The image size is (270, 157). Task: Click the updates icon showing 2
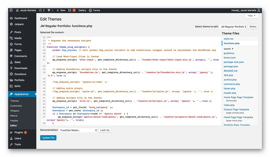pos(40,10)
